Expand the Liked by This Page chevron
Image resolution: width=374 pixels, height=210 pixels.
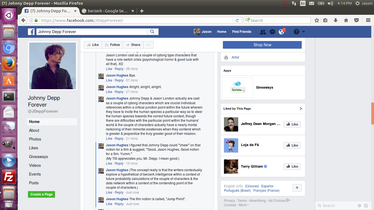coord(301,109)
